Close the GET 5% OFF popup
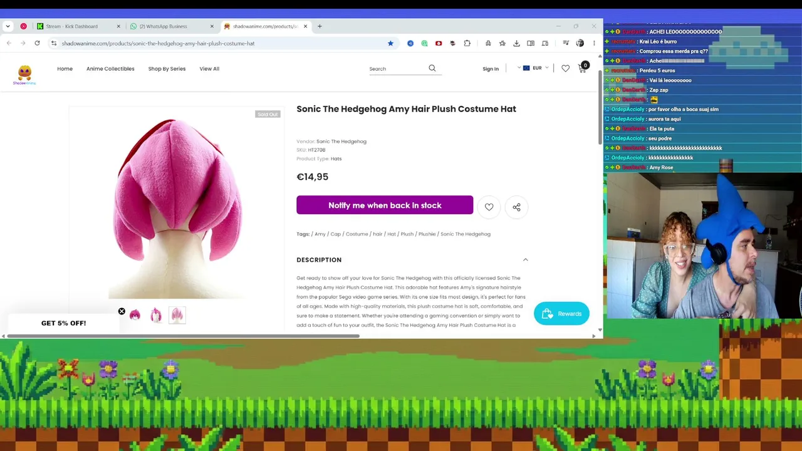 click(x=122, y=311)
